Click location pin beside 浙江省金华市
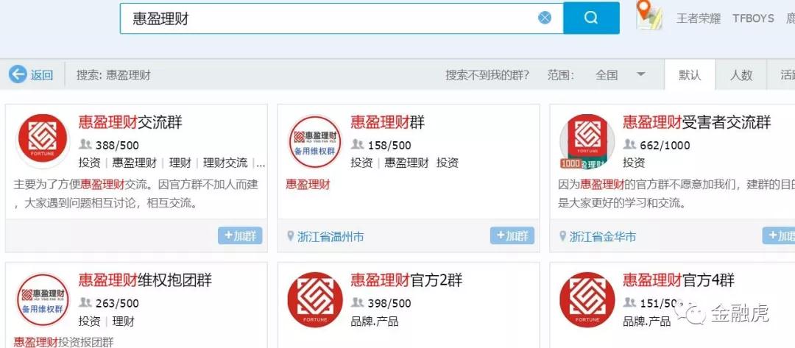 pos(563,236)
